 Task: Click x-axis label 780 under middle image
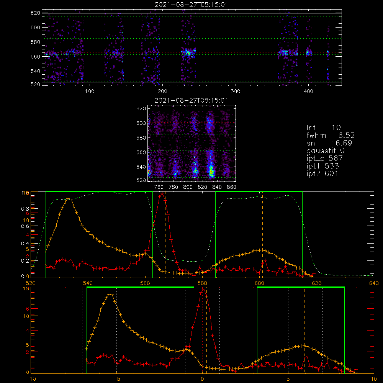(173, 187)
